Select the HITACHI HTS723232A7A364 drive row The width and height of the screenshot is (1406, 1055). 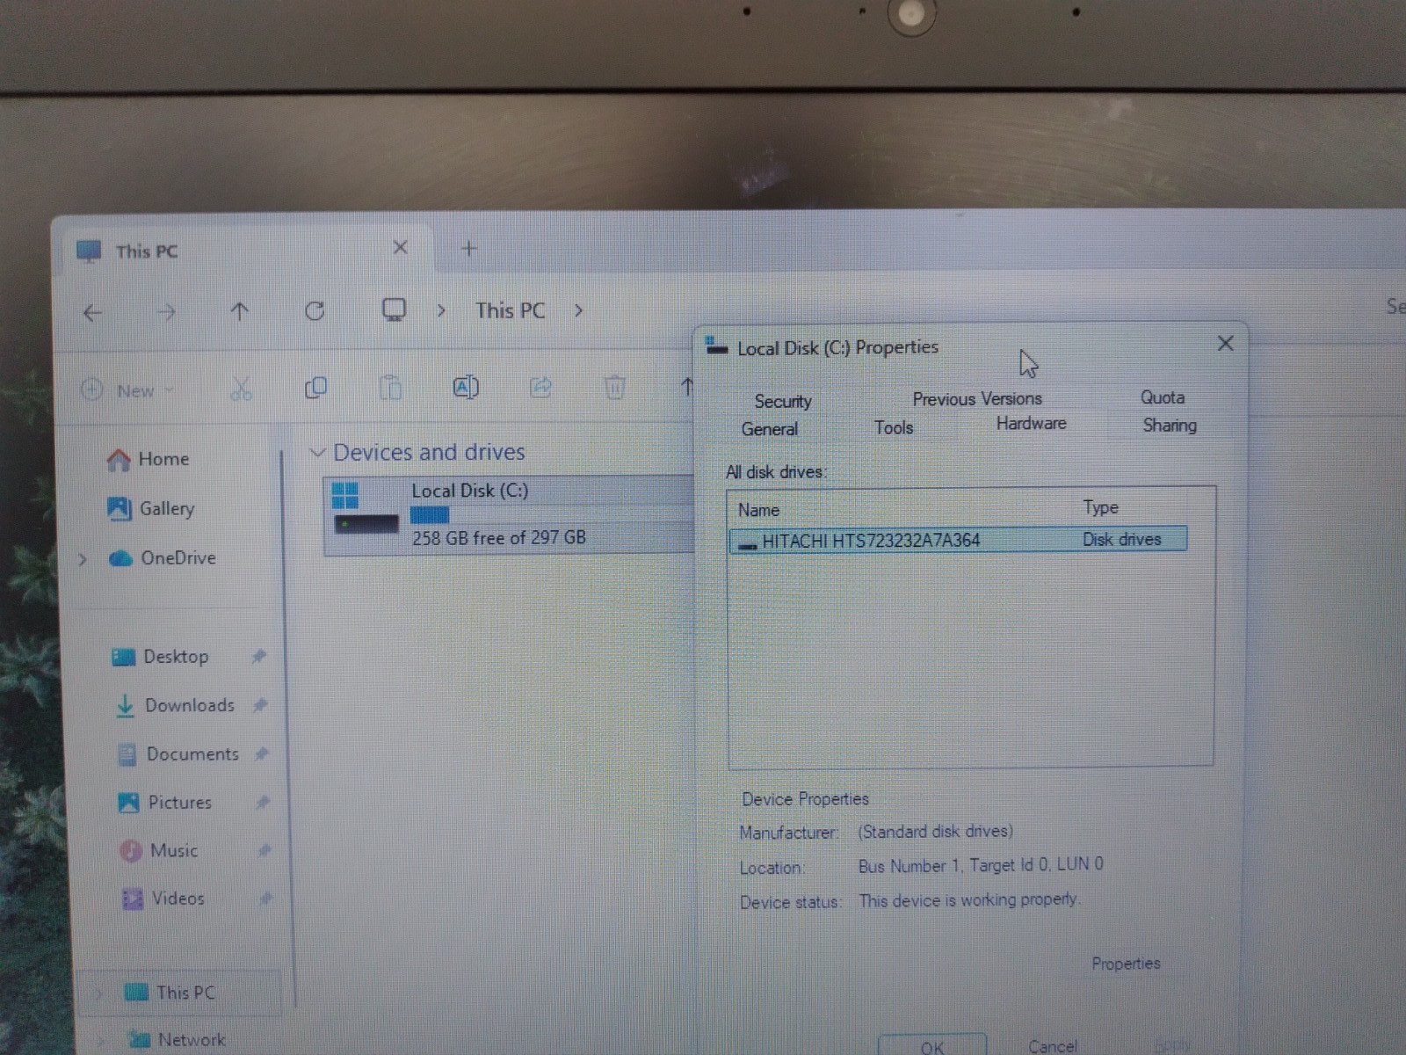point(958,540)
